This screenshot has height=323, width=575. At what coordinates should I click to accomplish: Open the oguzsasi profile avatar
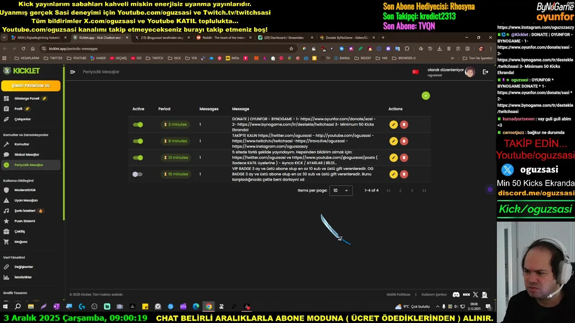point(470,72)
